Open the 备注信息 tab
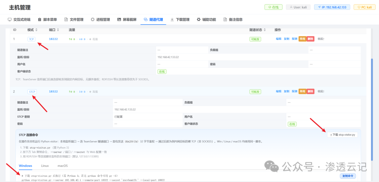Image resolution: width=379 pixels, height=182 pixels. click(x=233, y=20)
